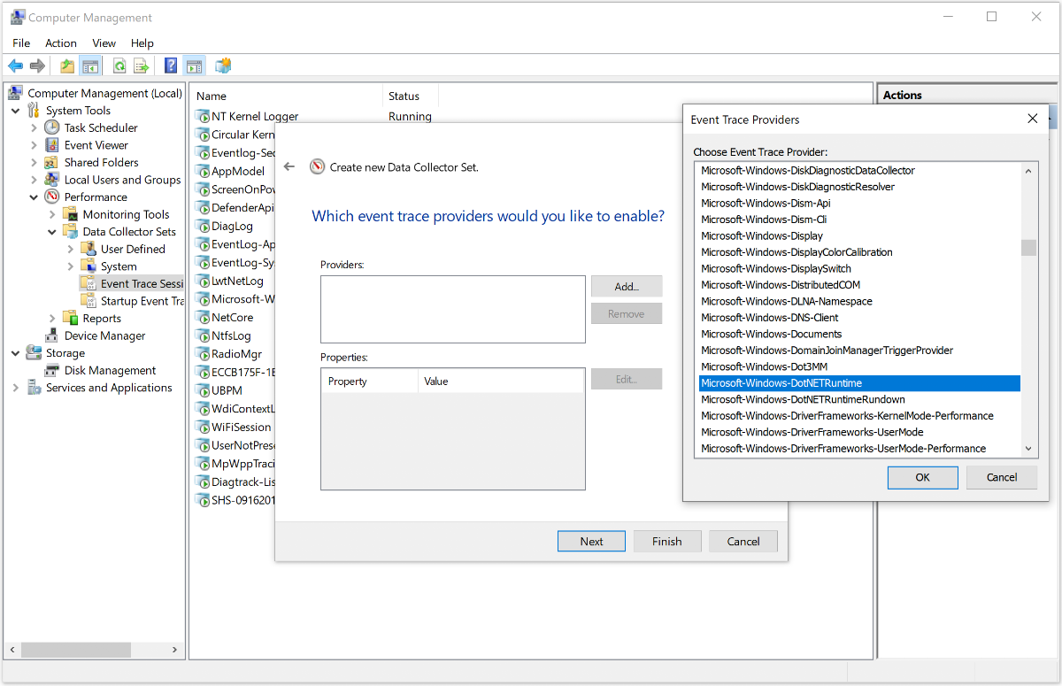Click the Back arrow in the toolbar
The height and width of the screenshot is (686, 1062).
(16, 66)
